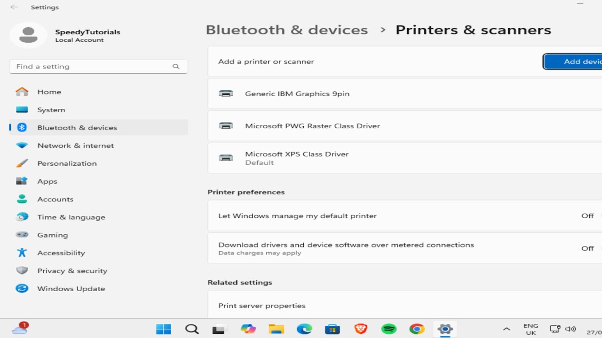Select the System monitor icon in sidebar
The height and width of the screenshot is (338, 602).
22,110
